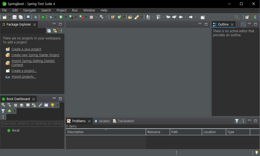Open the File menu
This screenshot has height=156, width=260.
tap(4, 10)
